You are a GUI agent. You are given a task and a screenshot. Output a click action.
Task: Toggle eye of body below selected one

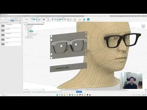click(28, 32)
